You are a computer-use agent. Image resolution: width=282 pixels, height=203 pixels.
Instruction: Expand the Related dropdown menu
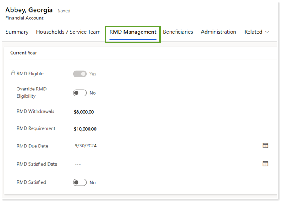coord(257,32)
